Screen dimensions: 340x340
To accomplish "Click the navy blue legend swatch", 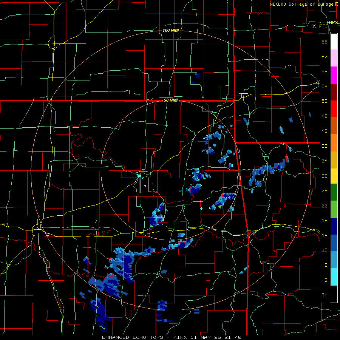I will pyautogui.click(x=334, y=226).
